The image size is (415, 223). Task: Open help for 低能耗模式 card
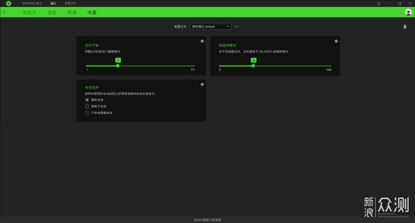(336, 41)
